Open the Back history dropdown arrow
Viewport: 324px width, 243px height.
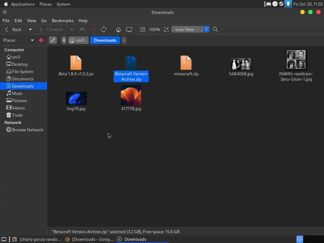coord(30,29)
